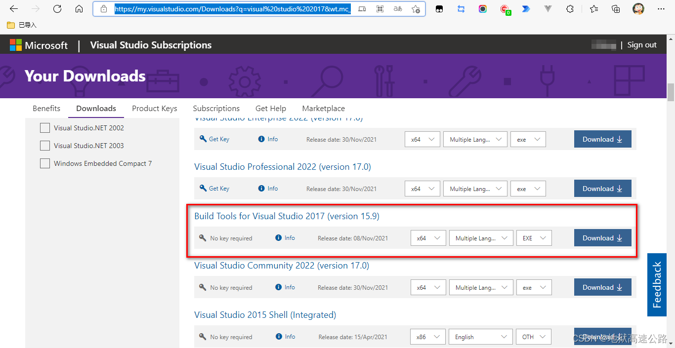675x348 pixels.
Task: Open Build Tools for Visual Studio 2017 title link
Action: pyautogui.click(x=287, y=216)
